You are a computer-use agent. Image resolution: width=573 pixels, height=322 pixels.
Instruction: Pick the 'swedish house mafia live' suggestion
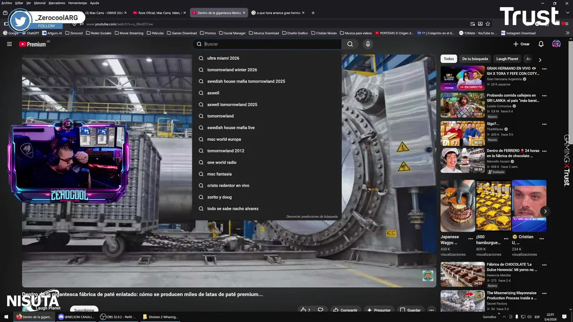(x=267, y=127)
